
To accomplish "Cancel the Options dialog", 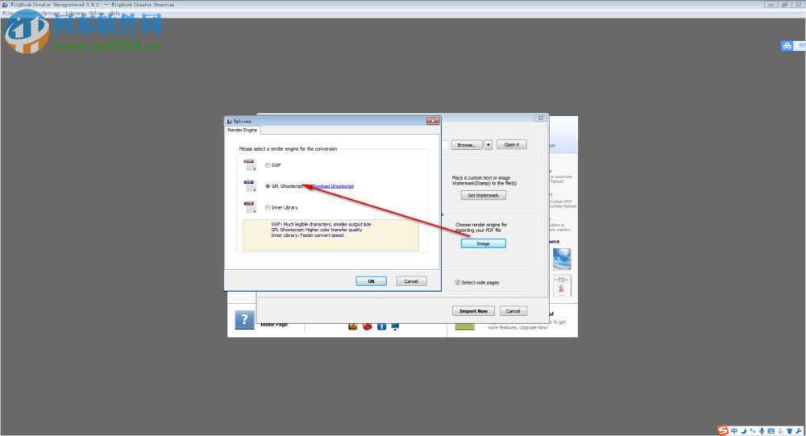I will click(411, 281).
